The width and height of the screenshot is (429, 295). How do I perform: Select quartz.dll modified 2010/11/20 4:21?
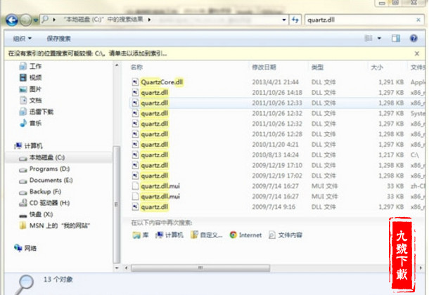154,145
